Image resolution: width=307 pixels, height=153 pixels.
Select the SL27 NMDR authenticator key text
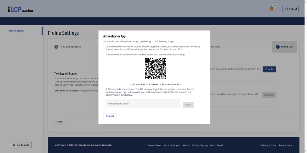point(156,84)
